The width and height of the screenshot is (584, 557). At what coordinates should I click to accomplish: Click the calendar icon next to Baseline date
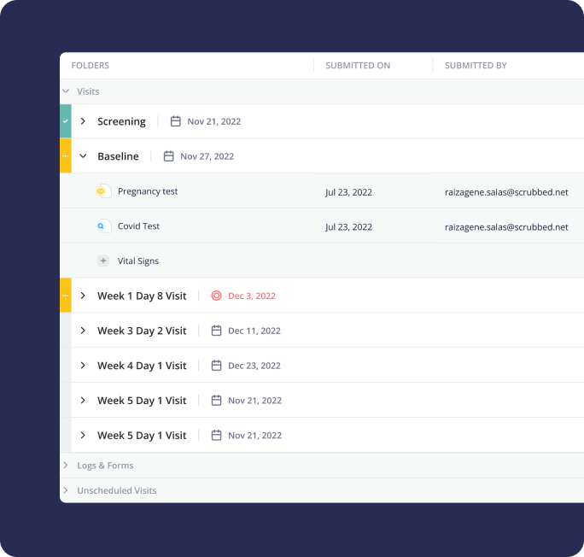pos(169,156)
